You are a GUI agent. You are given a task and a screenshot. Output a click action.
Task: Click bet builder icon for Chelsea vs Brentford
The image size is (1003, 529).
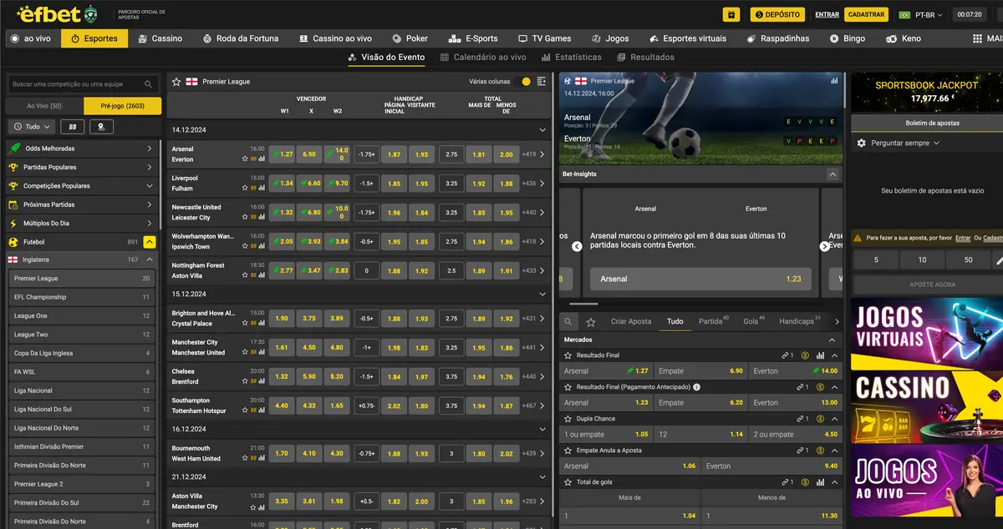click(252, 381)
